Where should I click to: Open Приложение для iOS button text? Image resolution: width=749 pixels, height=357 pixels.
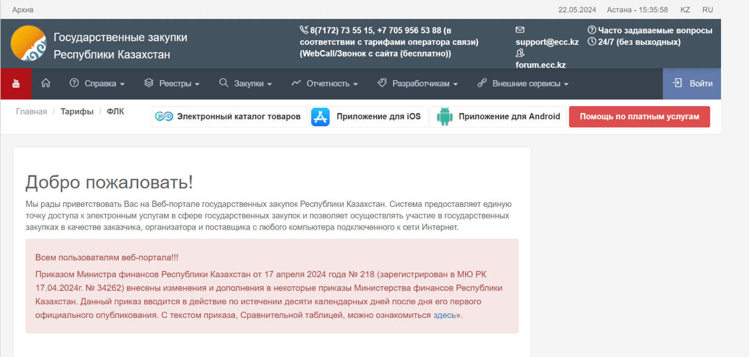379,117
